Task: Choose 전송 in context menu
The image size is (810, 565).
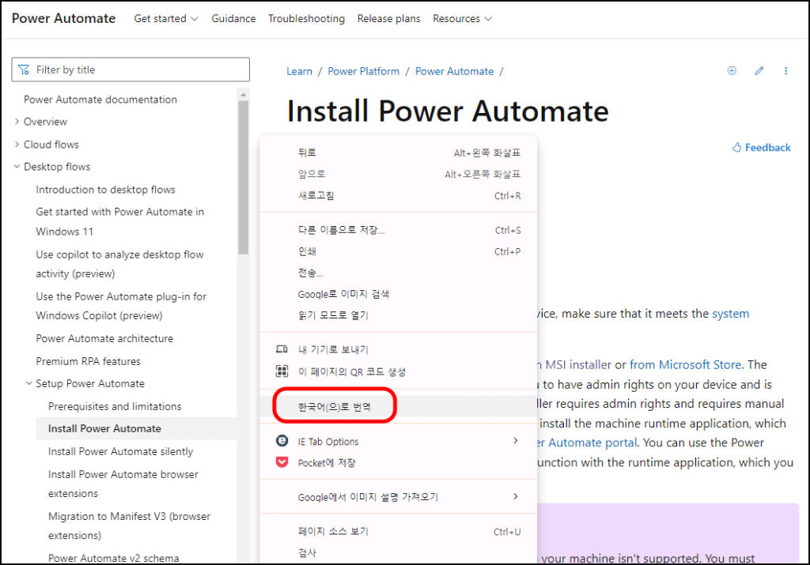Action: 399,273
